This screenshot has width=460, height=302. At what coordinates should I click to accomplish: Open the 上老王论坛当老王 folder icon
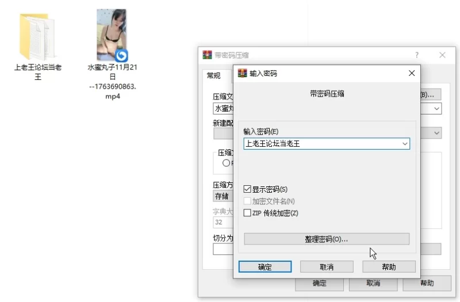pyautogui.click(x=37, y=37)
